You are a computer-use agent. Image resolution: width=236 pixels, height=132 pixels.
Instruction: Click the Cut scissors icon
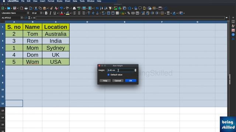coord(36,8)
